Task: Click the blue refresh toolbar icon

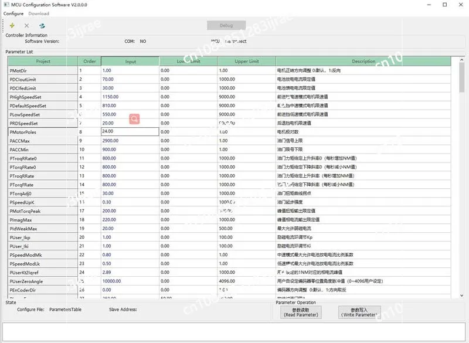Action: (42, 25)
